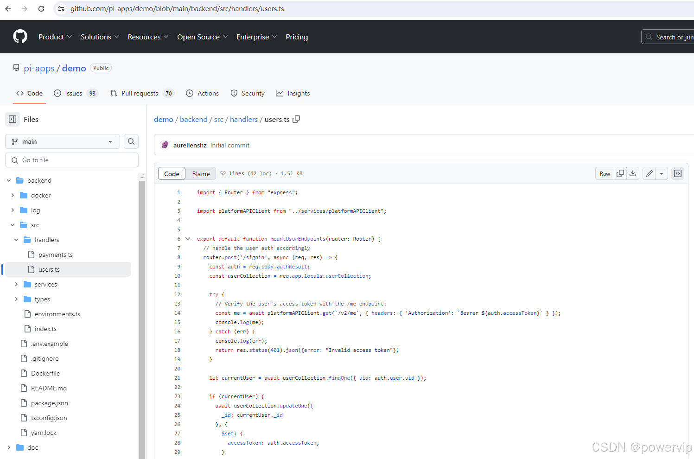
Task: Select the docker folder icon
Action: 24,195
